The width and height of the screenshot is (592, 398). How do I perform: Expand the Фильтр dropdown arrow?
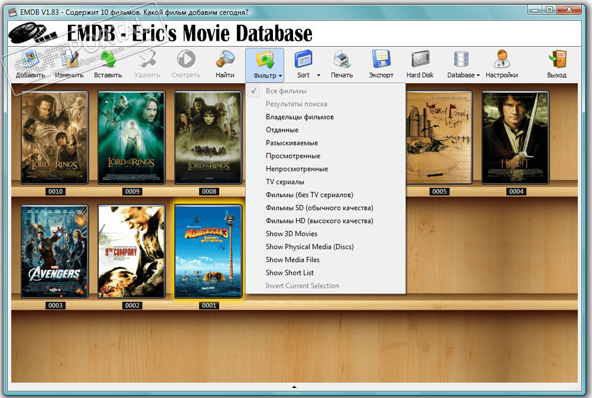280,76
